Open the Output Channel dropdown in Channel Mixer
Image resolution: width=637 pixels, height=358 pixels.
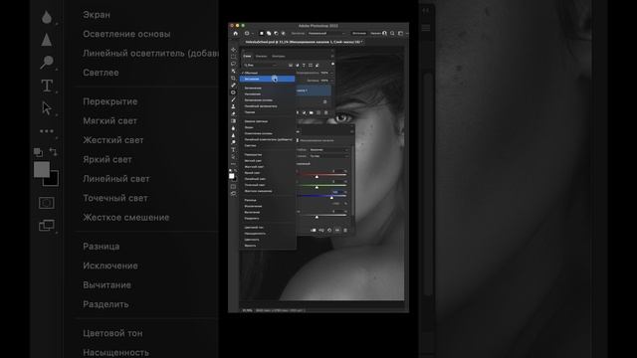(x=328, y=156)
